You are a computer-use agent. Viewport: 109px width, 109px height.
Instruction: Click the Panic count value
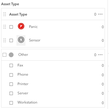click(x=103, y=27)
